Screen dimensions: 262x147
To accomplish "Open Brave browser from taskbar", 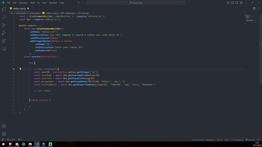I will (x=10, y=144).
